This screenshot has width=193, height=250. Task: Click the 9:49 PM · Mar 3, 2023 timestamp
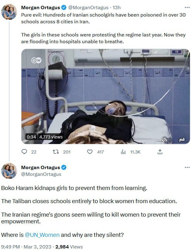tap(25, 247)
